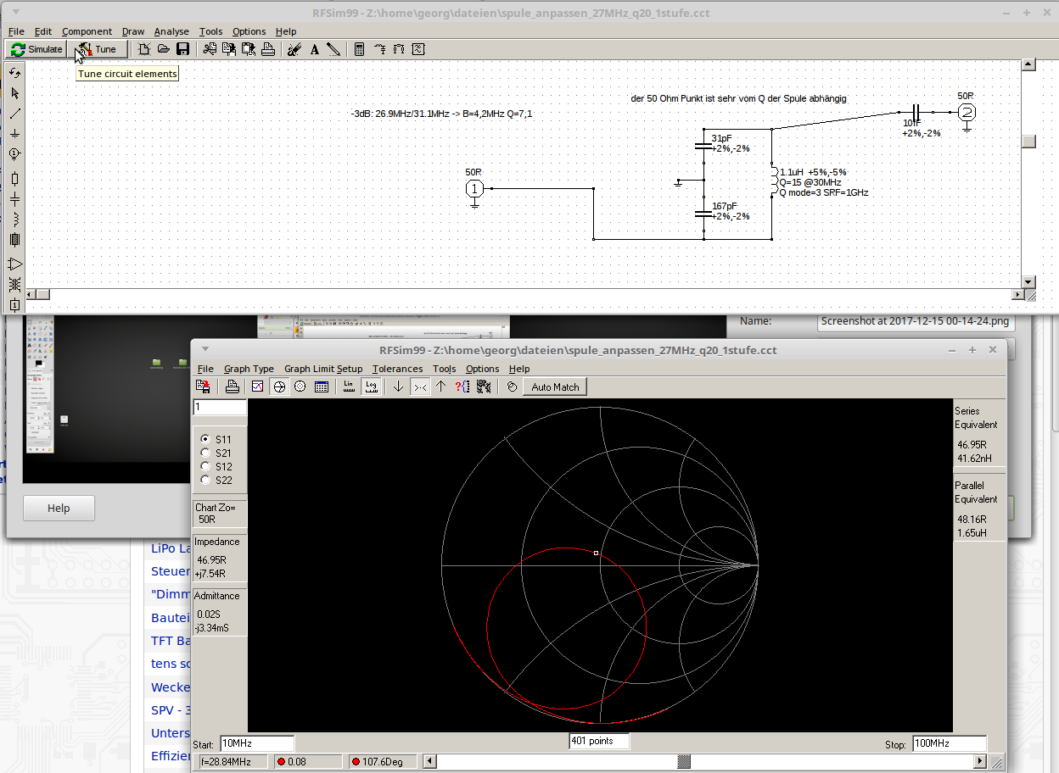Viewport: 1059px width, 773px height.
Task: Click the Cut scissors icon in toolbar
Action: point(210,49)
